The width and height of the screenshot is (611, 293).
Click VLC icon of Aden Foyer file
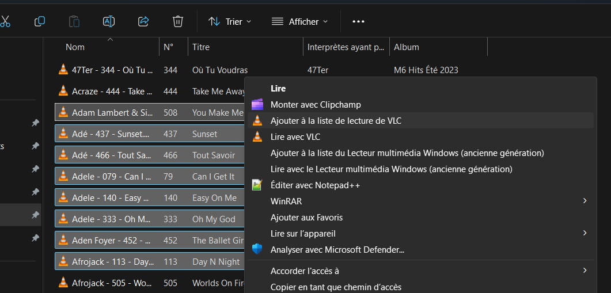[x=63, y=241]
